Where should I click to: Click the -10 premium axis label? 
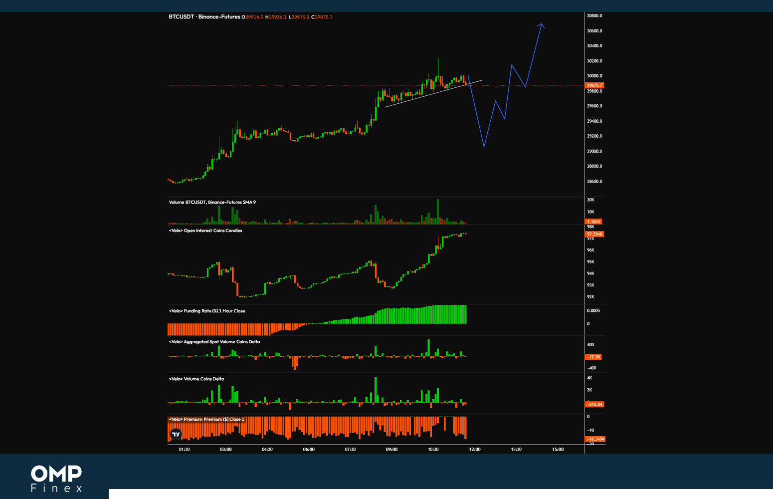tap(590, 430)
